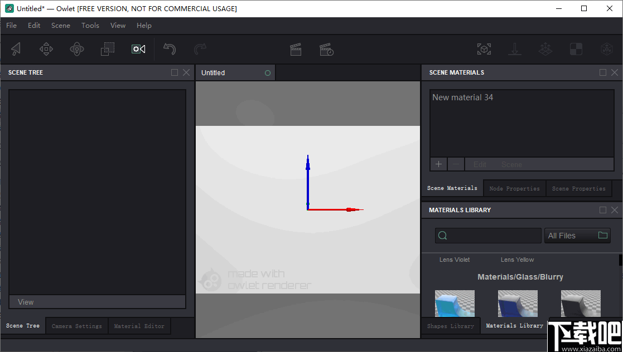Select the pointer selection tool
The width and height of the screenshot is (623, 352).
(x=16, y=48)
